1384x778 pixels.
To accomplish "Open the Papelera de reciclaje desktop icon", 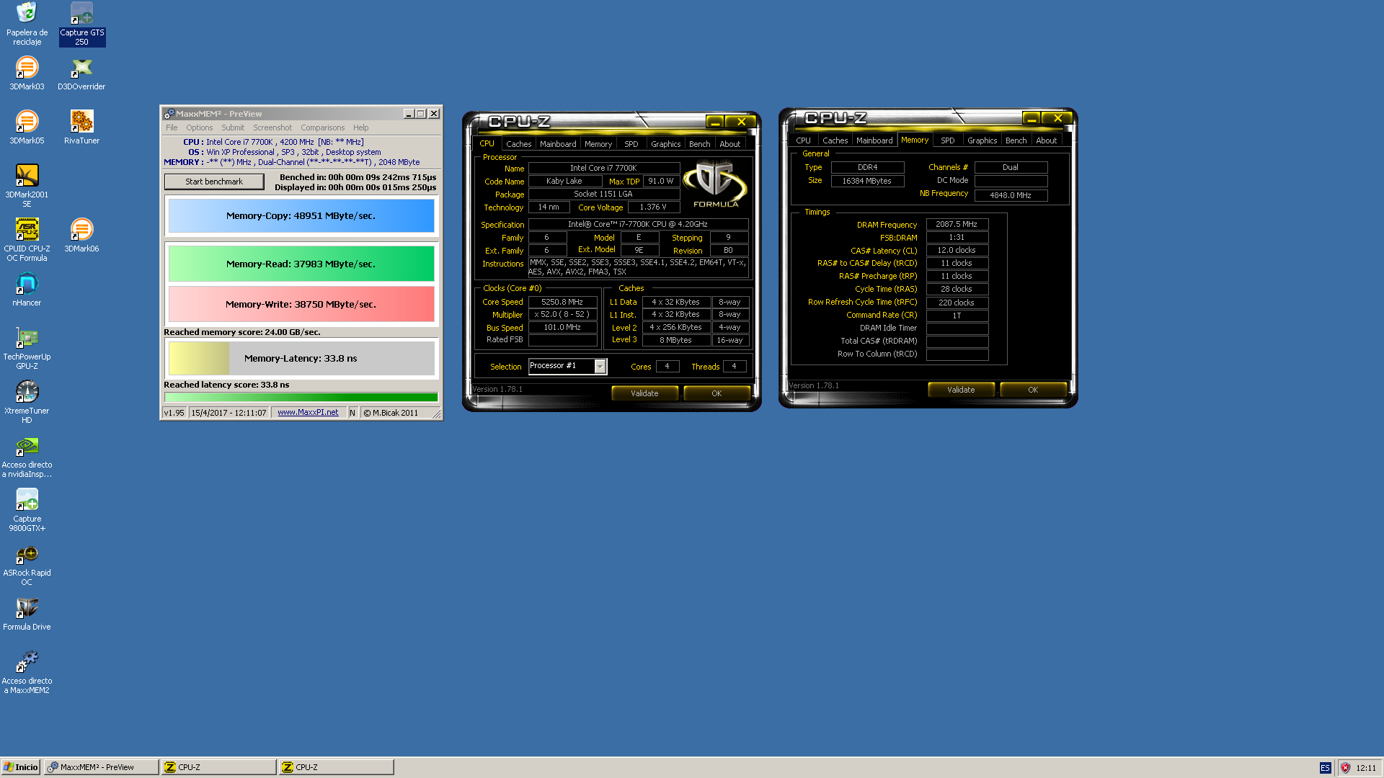I will click(27, 24).
